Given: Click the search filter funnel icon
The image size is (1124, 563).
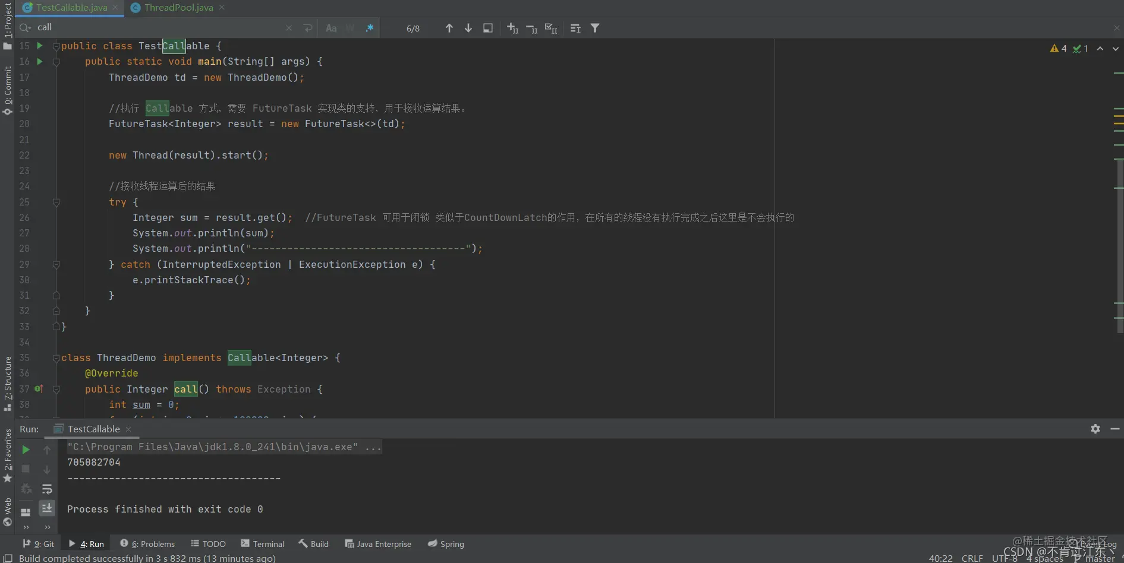Looking at the screenshot, I should coord(594,28).
